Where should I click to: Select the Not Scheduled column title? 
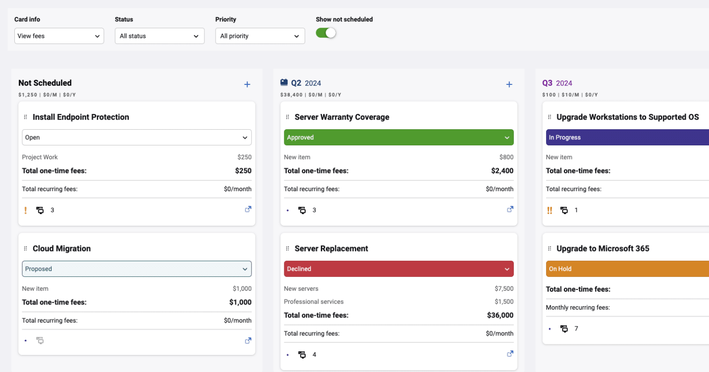point(45,83)
